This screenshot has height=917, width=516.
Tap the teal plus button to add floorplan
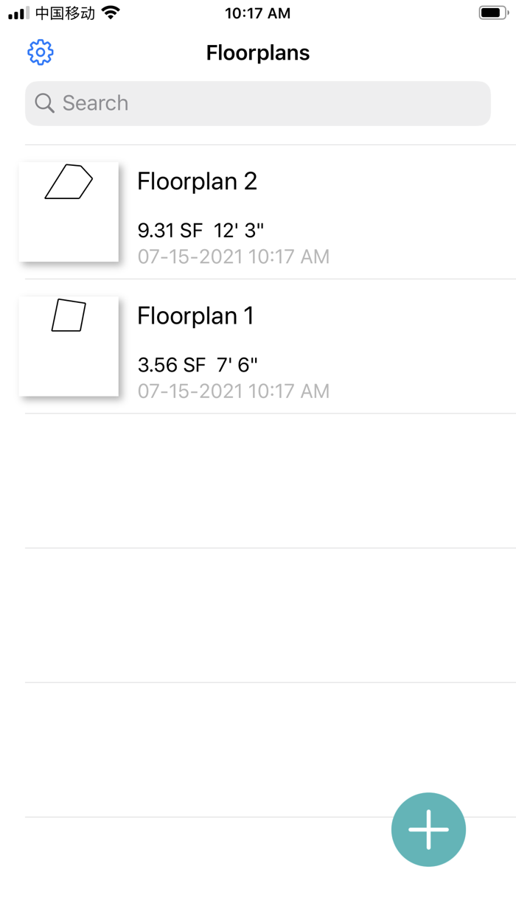coord(428,829)
